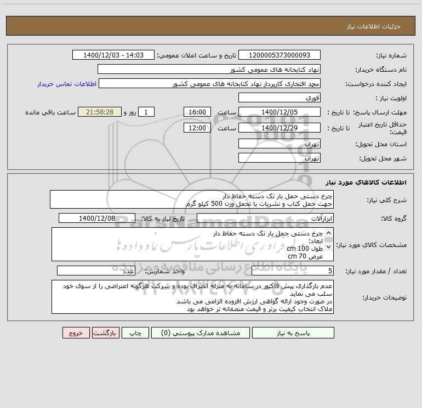Click the ساعت باقی مانده label

[x=50, y=112]
